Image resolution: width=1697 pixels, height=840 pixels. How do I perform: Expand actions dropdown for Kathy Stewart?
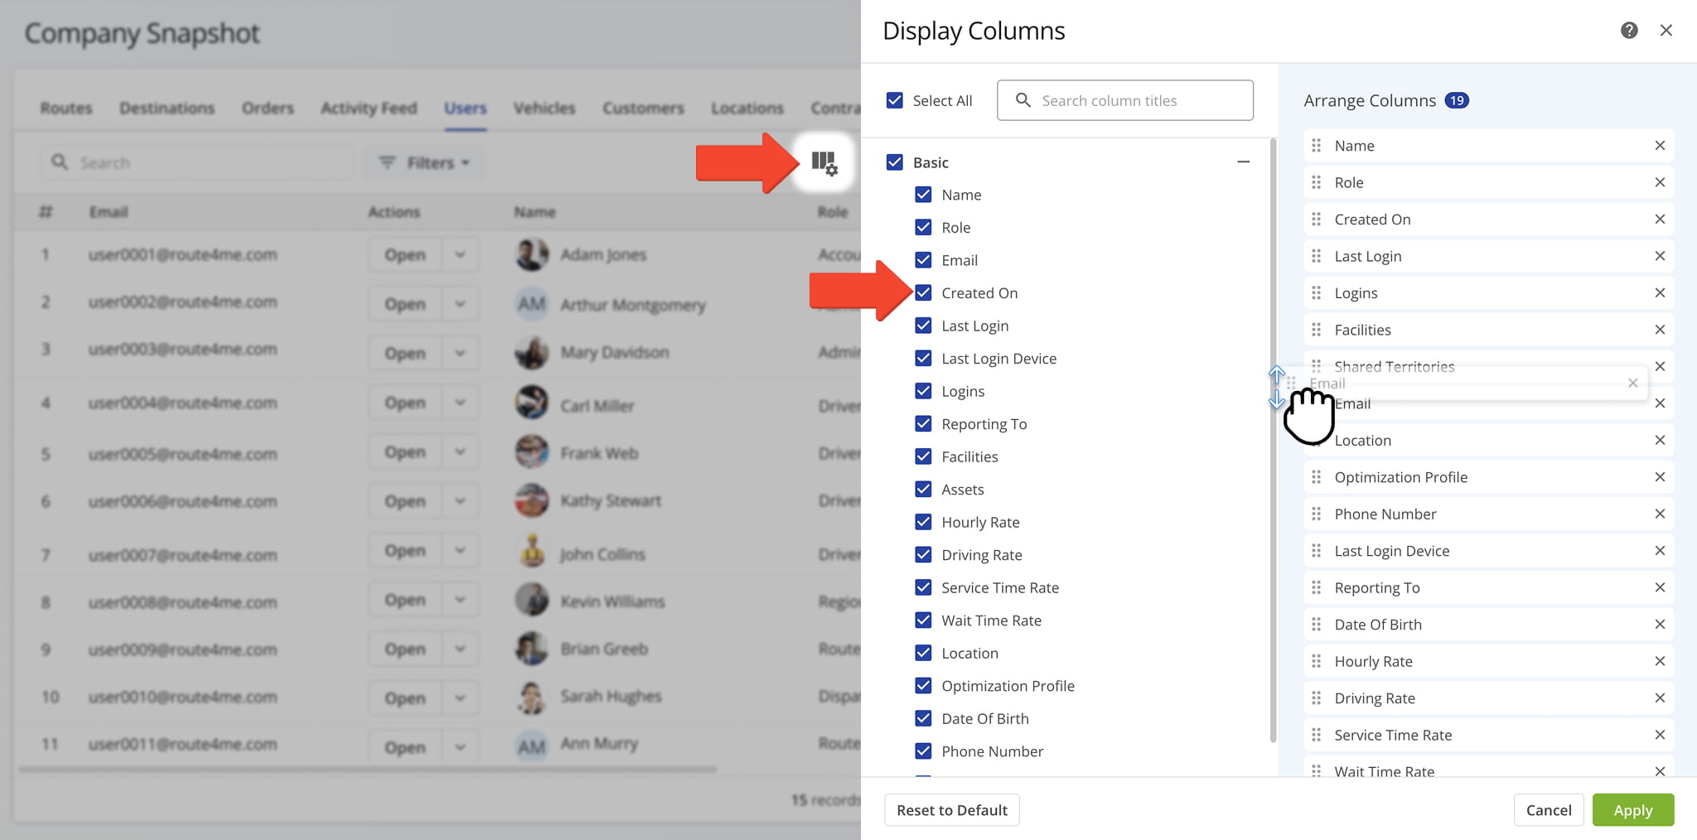460,500
